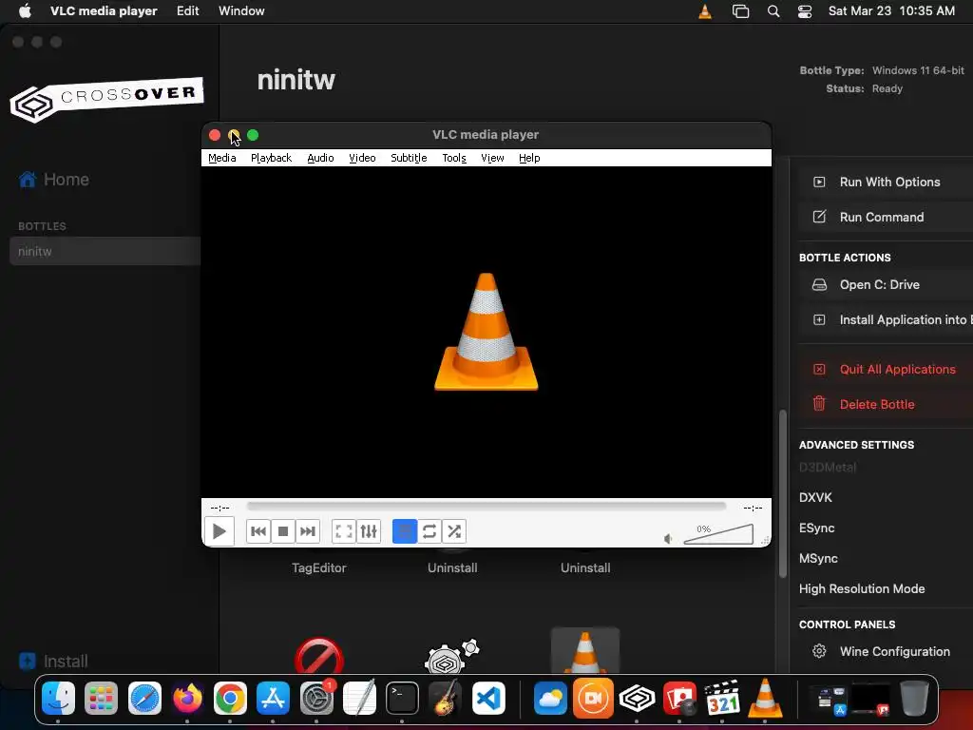The height and width of the screenshot is (730, 973).
Task: Start playback with the VLC play button
Action: click(x=219, y=531)
